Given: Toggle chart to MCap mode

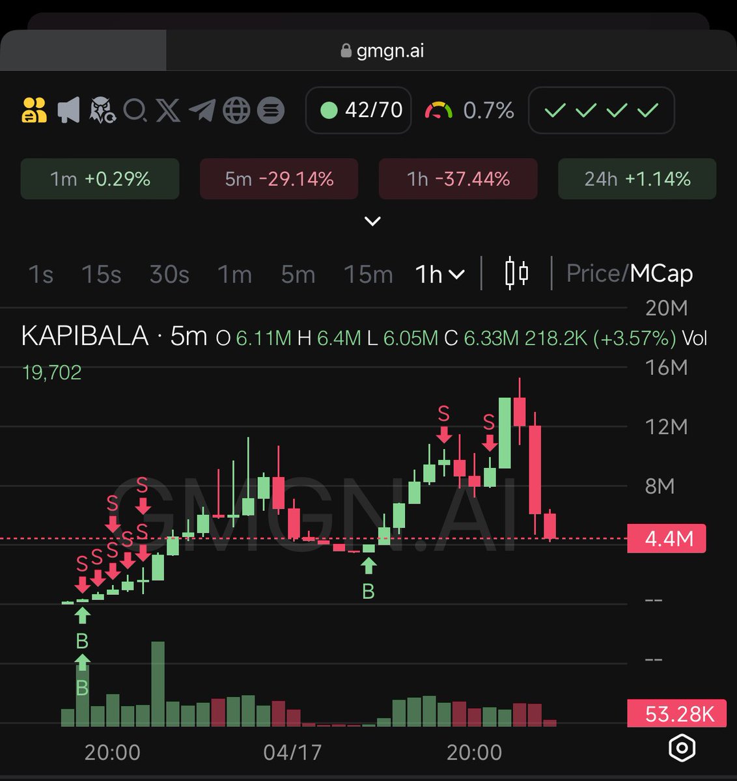Looking at the screenshot, I should (661, 273).
